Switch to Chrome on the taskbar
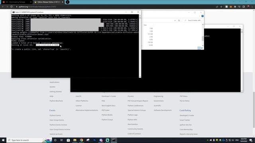This screenshot has width=255, height=143. [x=81, y=140]
